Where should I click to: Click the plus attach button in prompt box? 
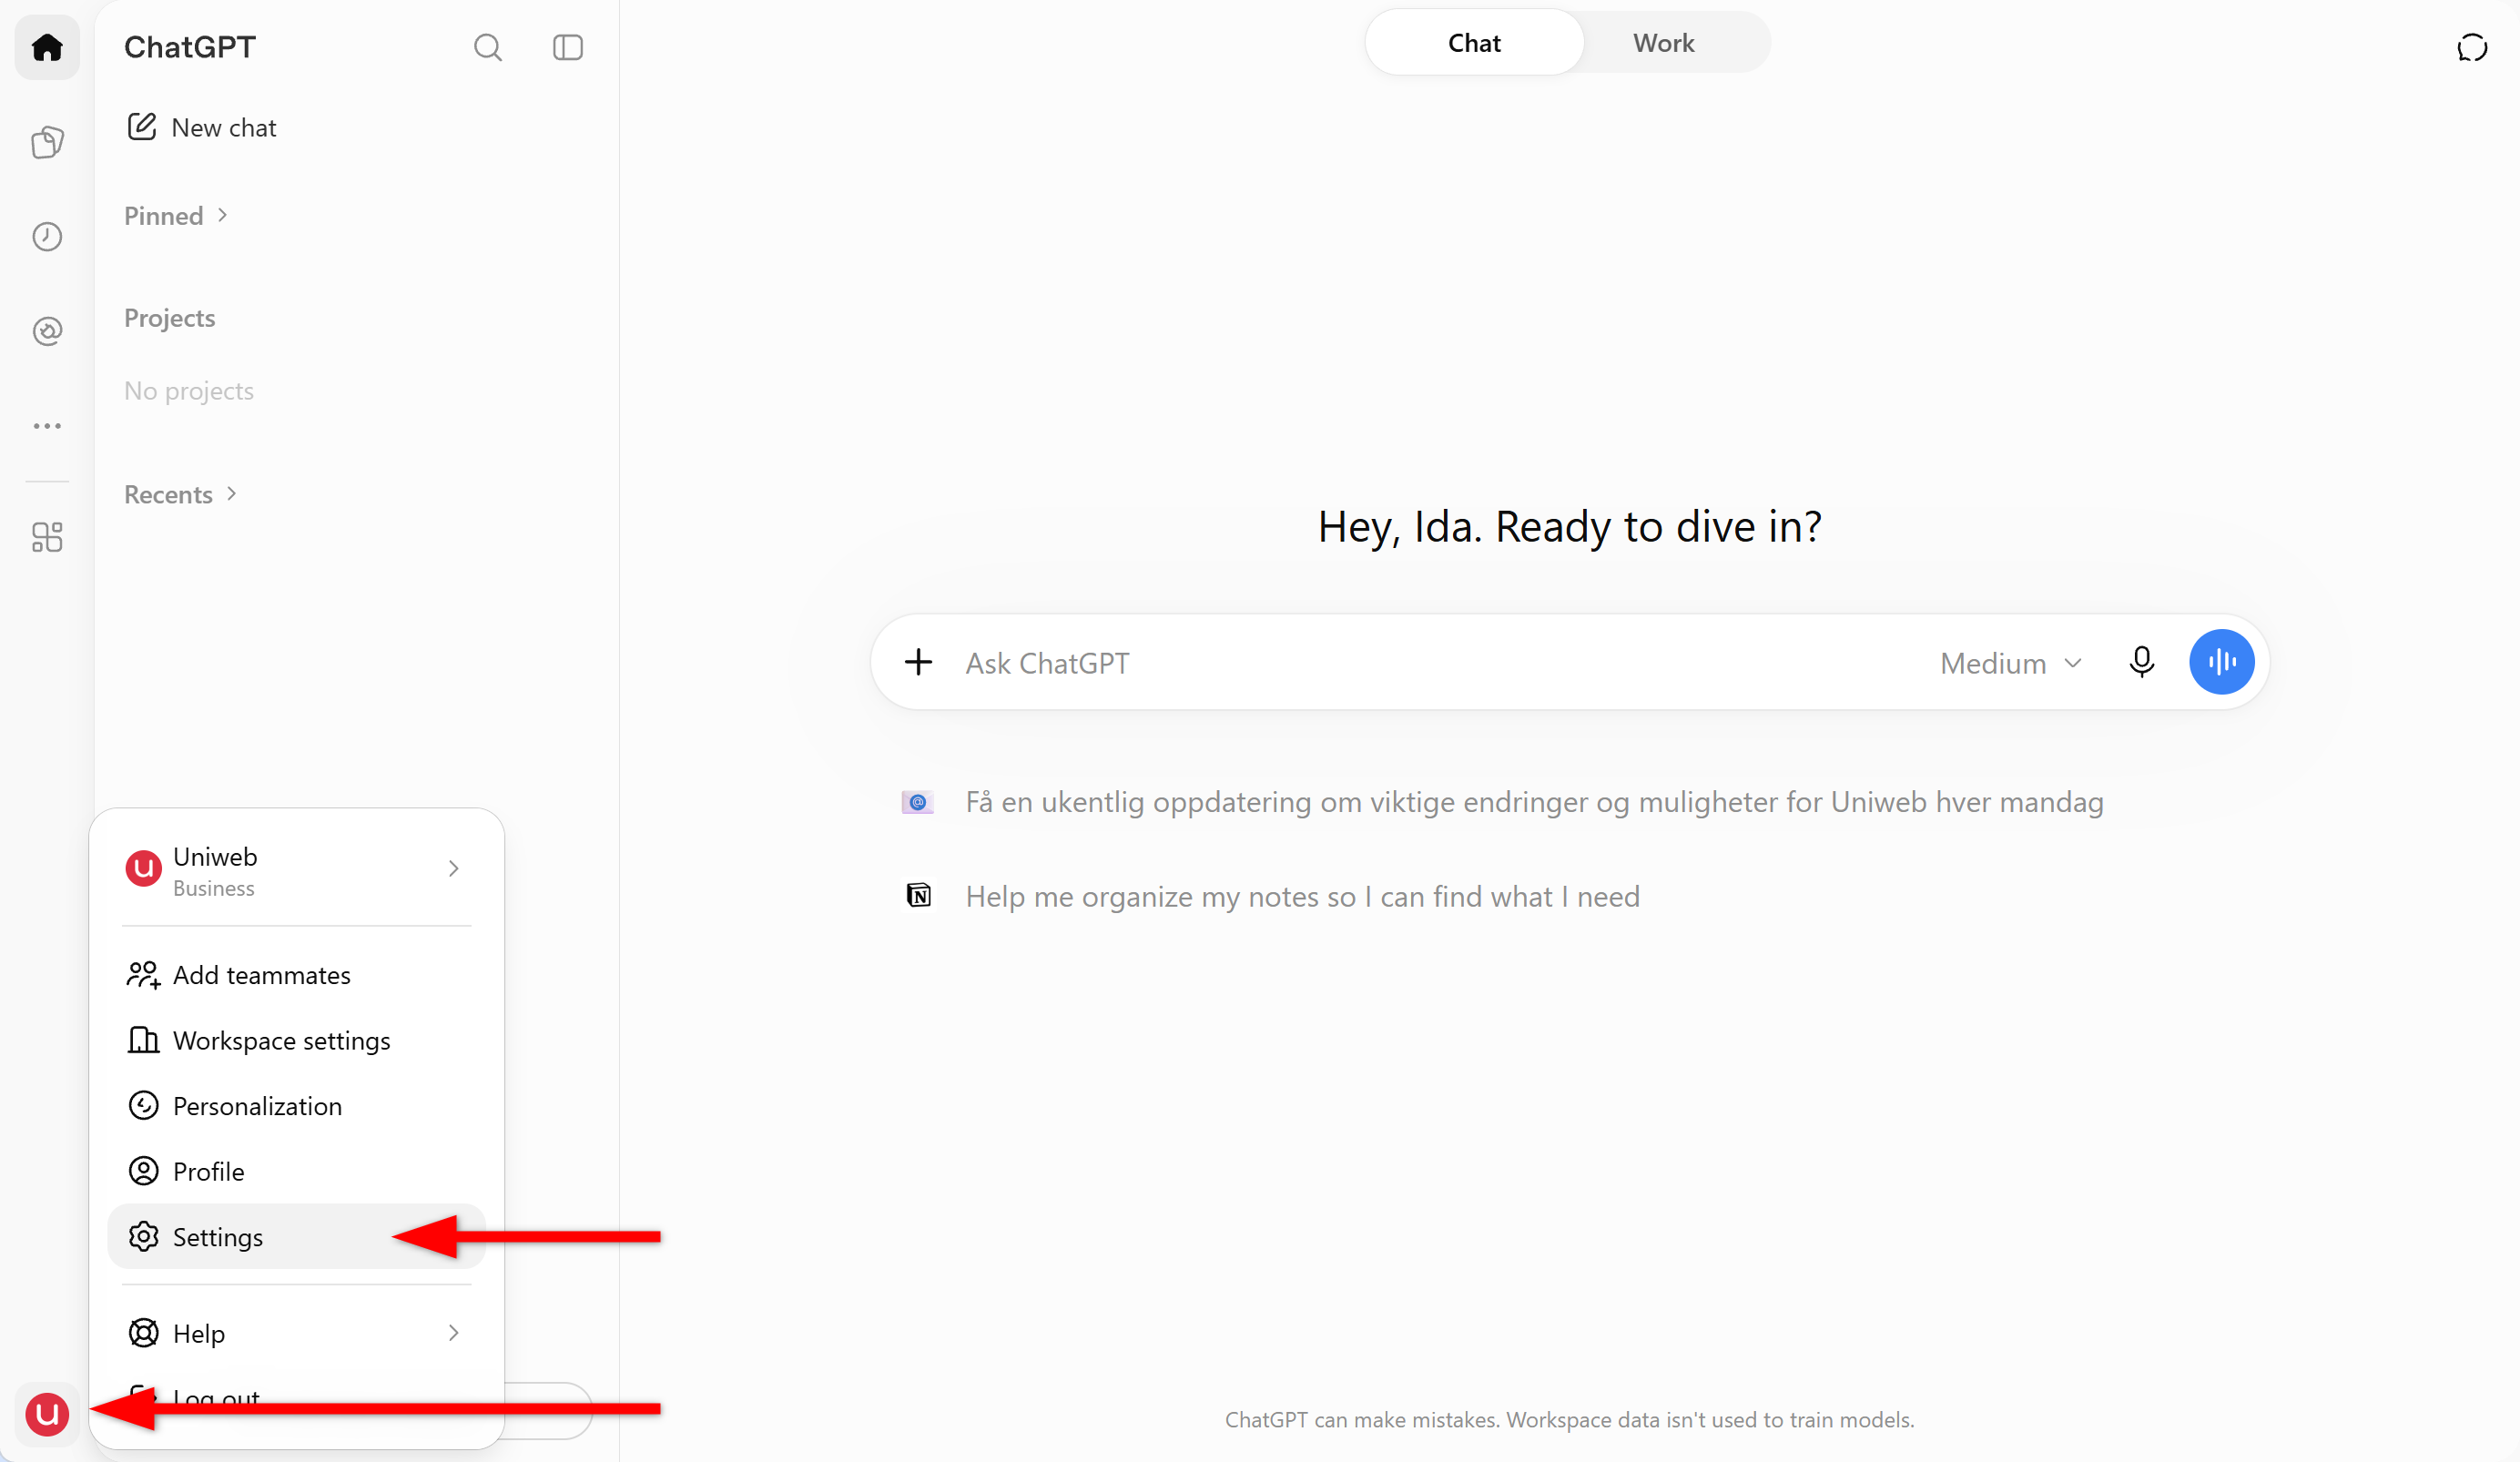[918, 662]
